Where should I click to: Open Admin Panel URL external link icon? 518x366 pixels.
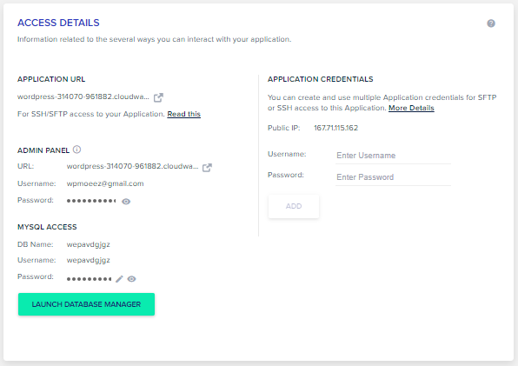(x=207, y=168)
